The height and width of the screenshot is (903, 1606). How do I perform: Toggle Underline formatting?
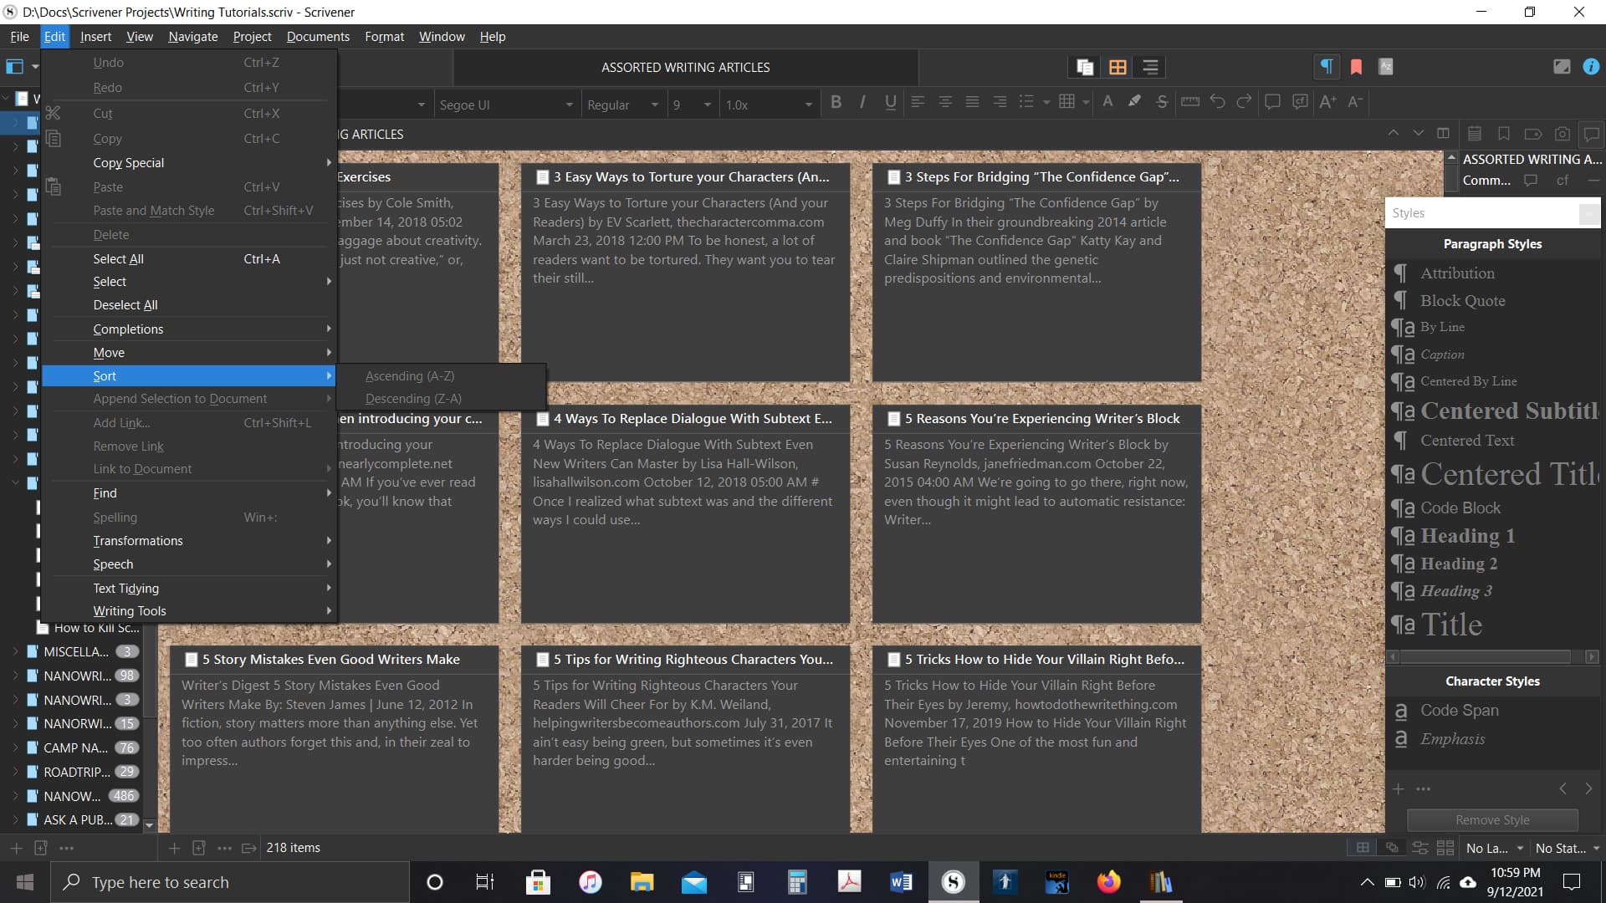click(x=890, y=102)
